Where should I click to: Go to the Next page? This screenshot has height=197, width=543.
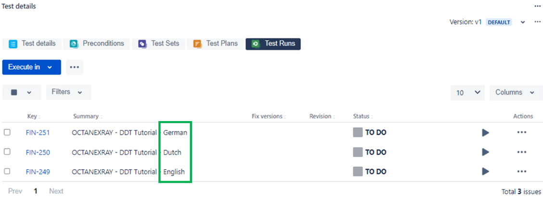(56, 191)
